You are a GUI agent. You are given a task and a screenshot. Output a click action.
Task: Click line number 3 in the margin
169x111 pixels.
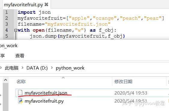[x=7, y=24]
